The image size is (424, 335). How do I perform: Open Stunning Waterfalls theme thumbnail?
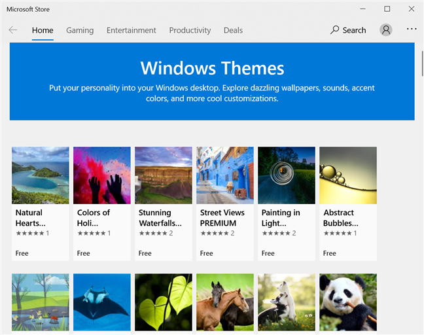pyautogui.click(x=164, y=175)
